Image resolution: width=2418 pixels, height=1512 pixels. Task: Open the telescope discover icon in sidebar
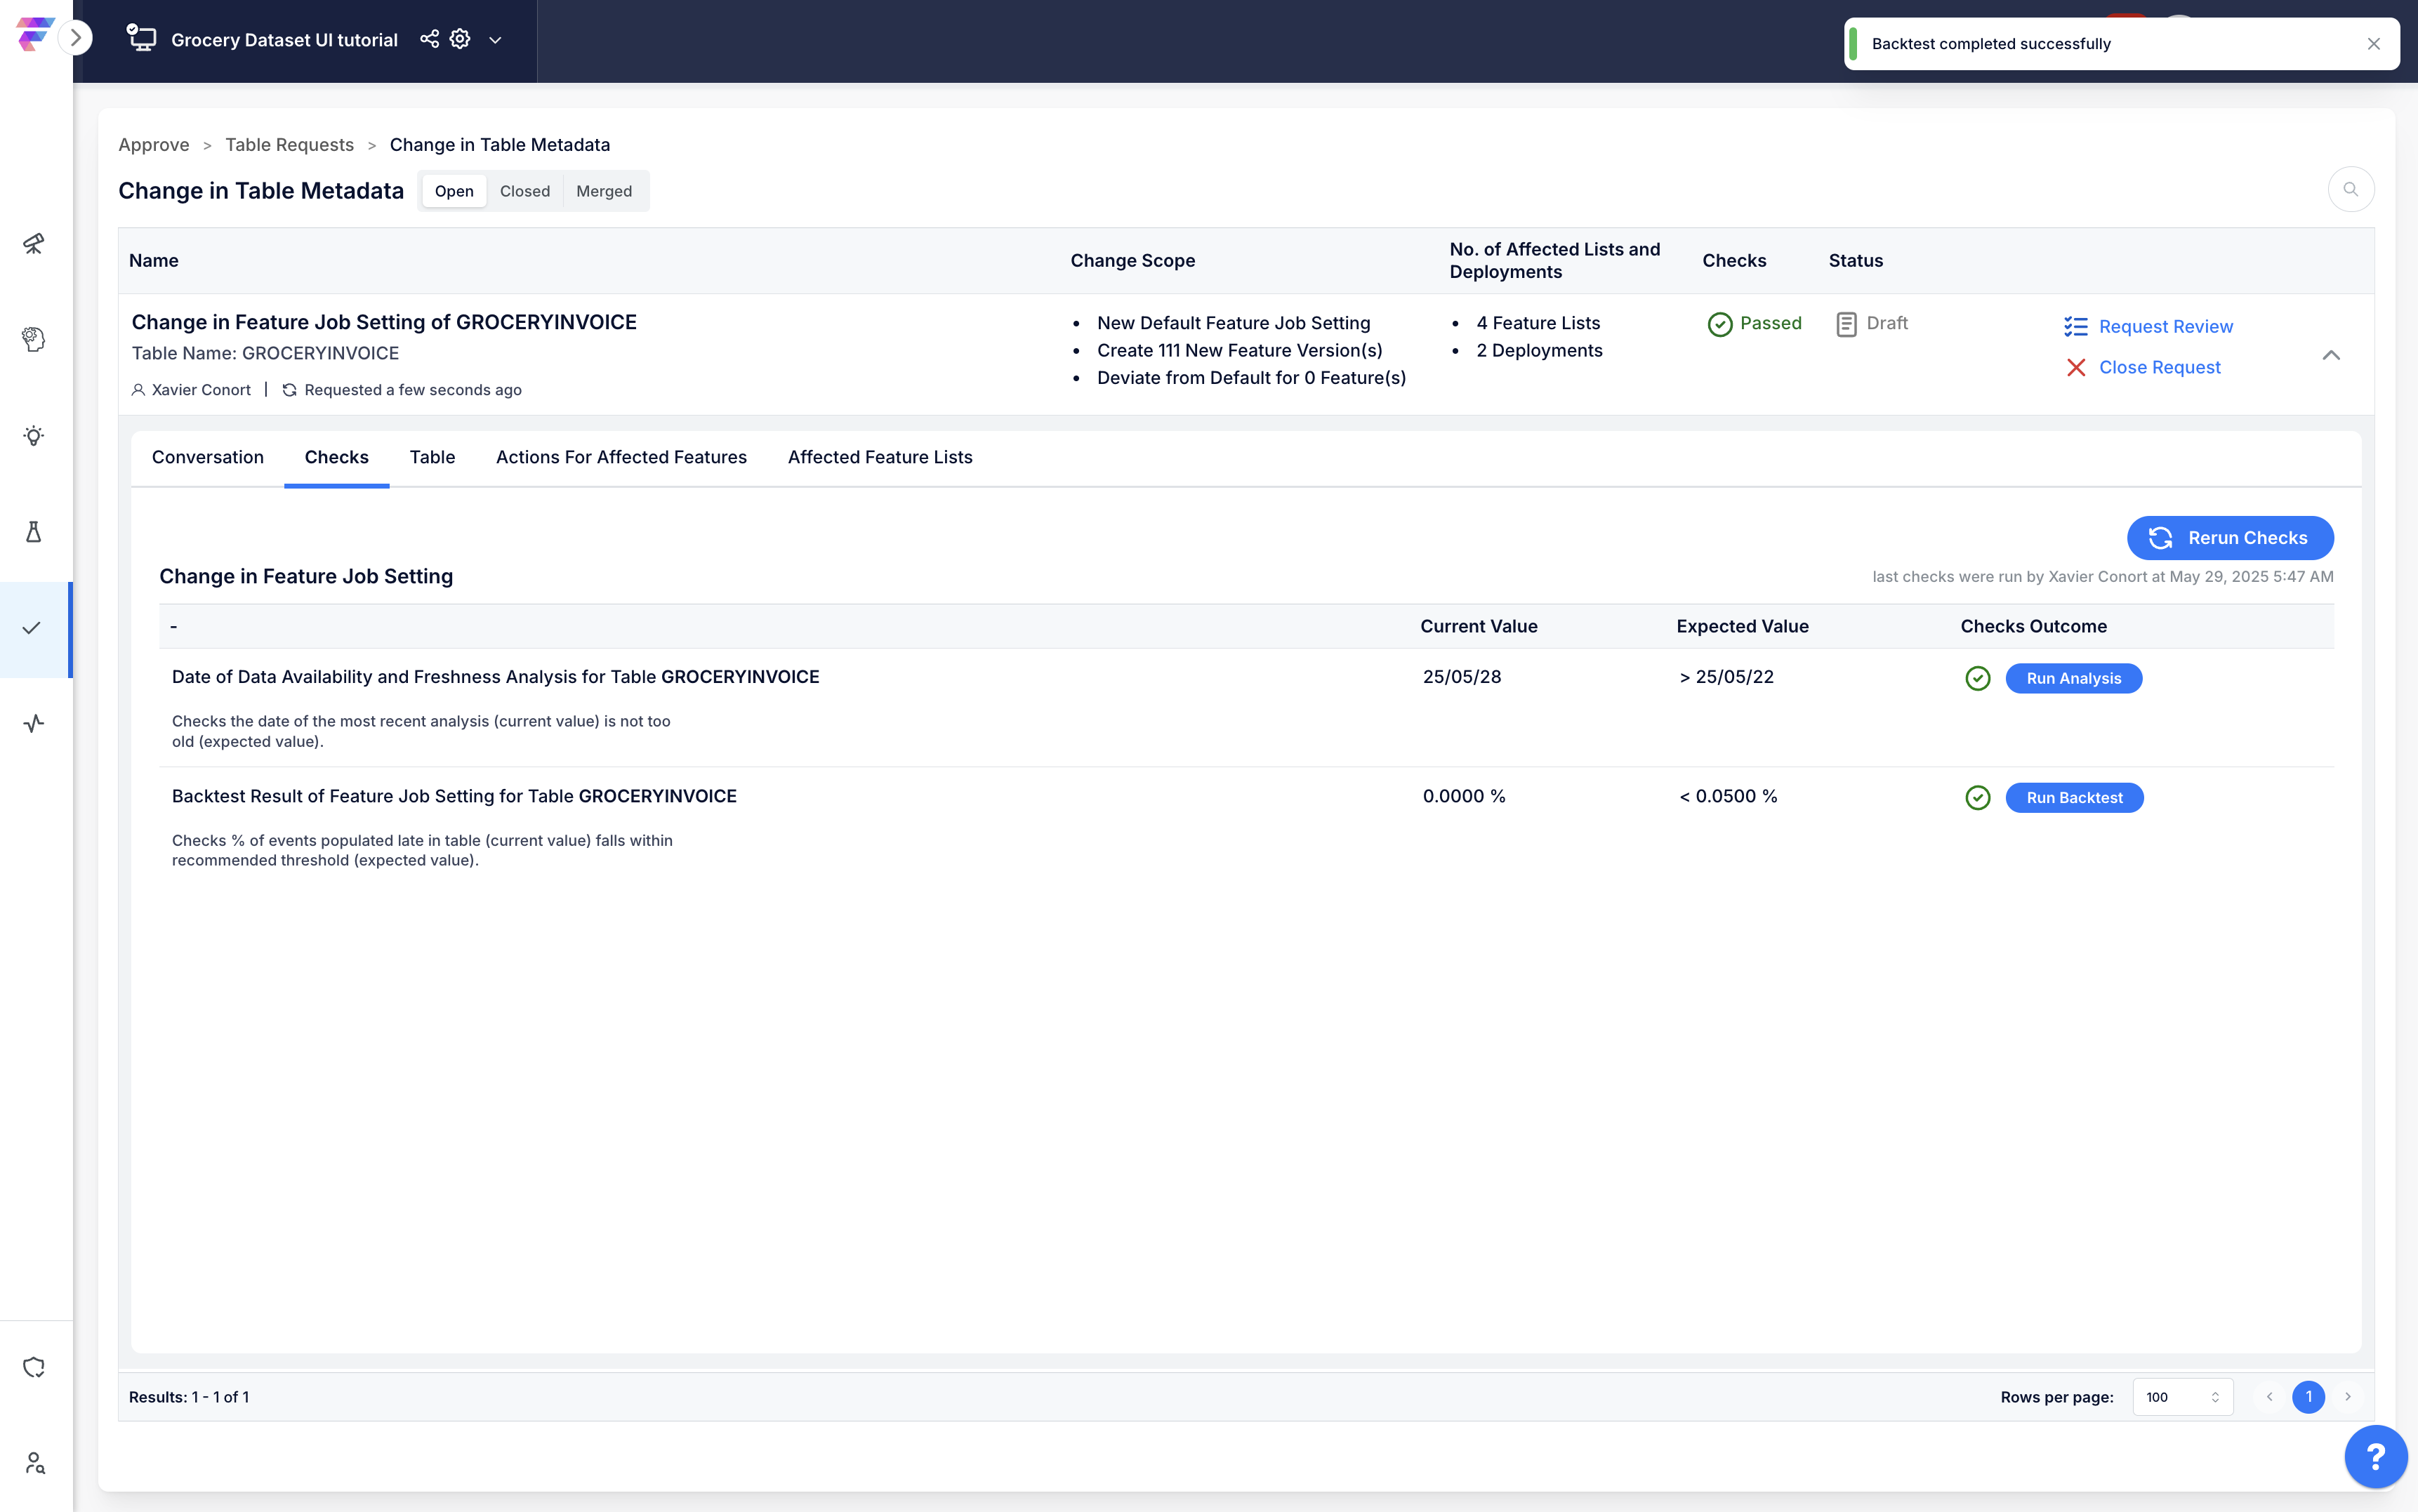tap(34, 243)
